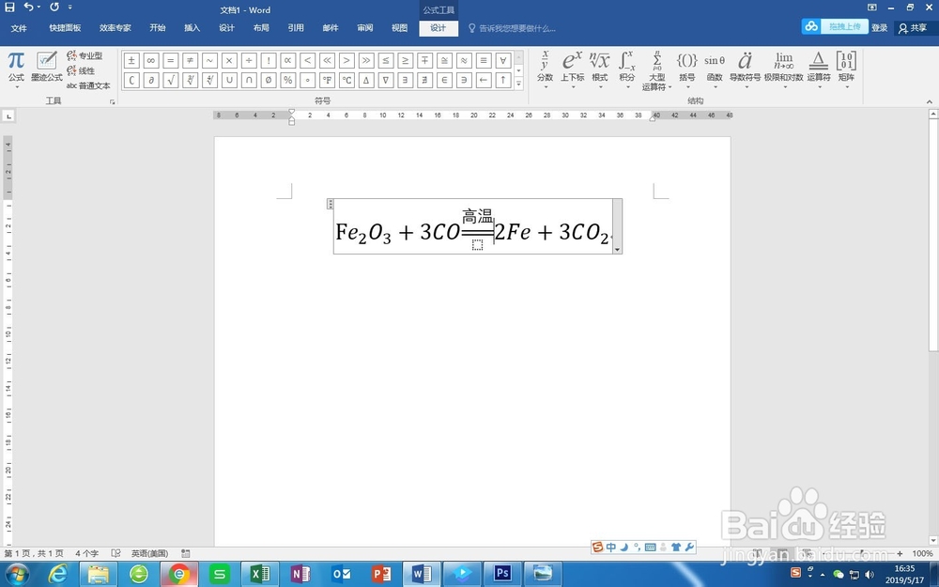The height and width of the screenshot is (587, 939).
Task: Insert the percent symbol
Action: 288,80
